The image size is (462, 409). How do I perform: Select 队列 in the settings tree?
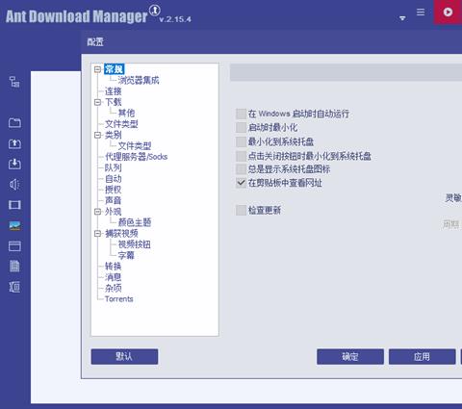coord(114,167)
